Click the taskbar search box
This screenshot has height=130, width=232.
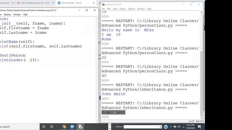[20, 127]
